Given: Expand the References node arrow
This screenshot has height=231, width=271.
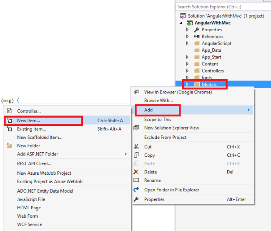Looking at the screenshot, I should tap(187, 36).
